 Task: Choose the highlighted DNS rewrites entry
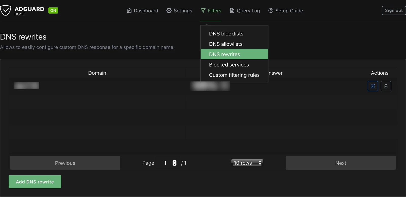[234, 54]
